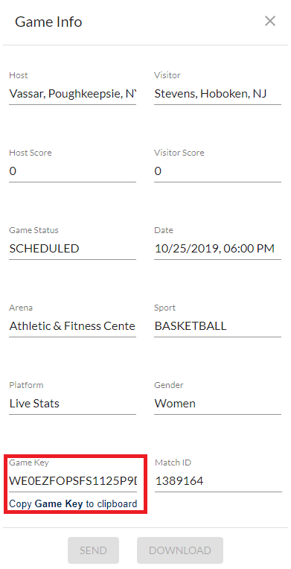Select the Match ID field 1389164

[218, 481]
